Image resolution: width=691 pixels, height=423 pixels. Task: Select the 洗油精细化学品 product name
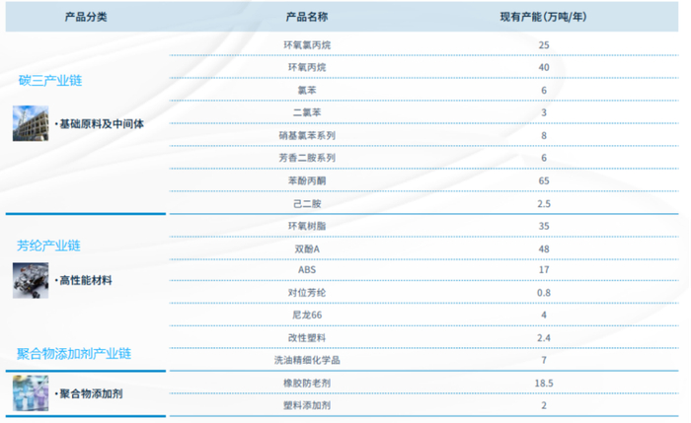coord(307,360)
